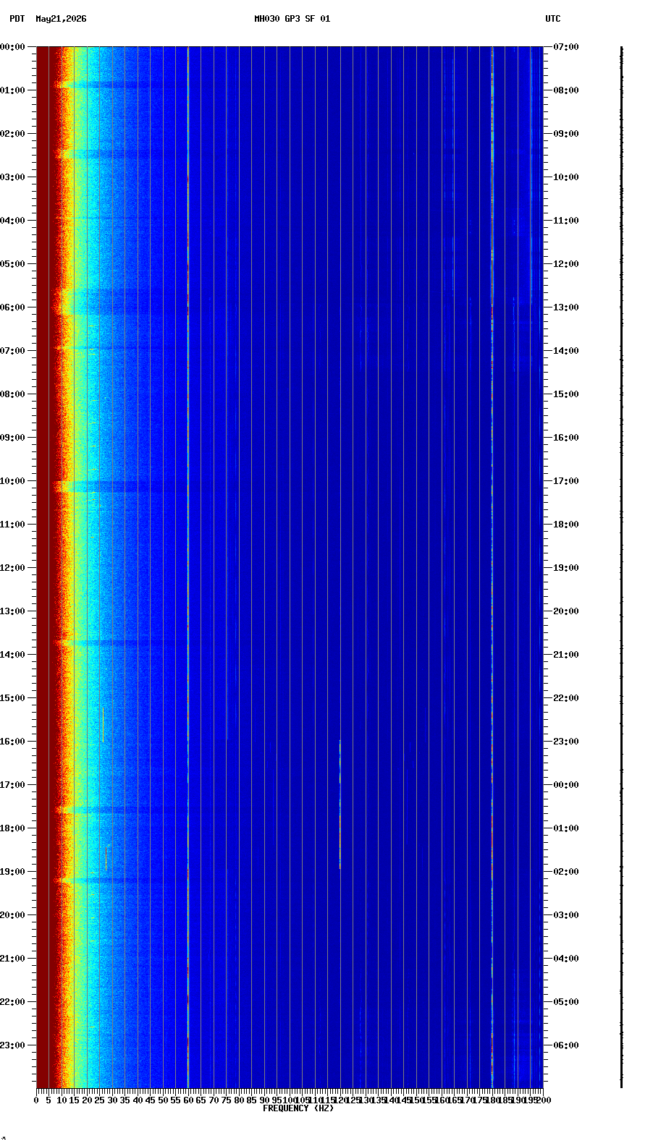The width and height of the screenshot is (653, 1146).
Task: Click the 15:00 UTC time label
Action: click(566, 394)
